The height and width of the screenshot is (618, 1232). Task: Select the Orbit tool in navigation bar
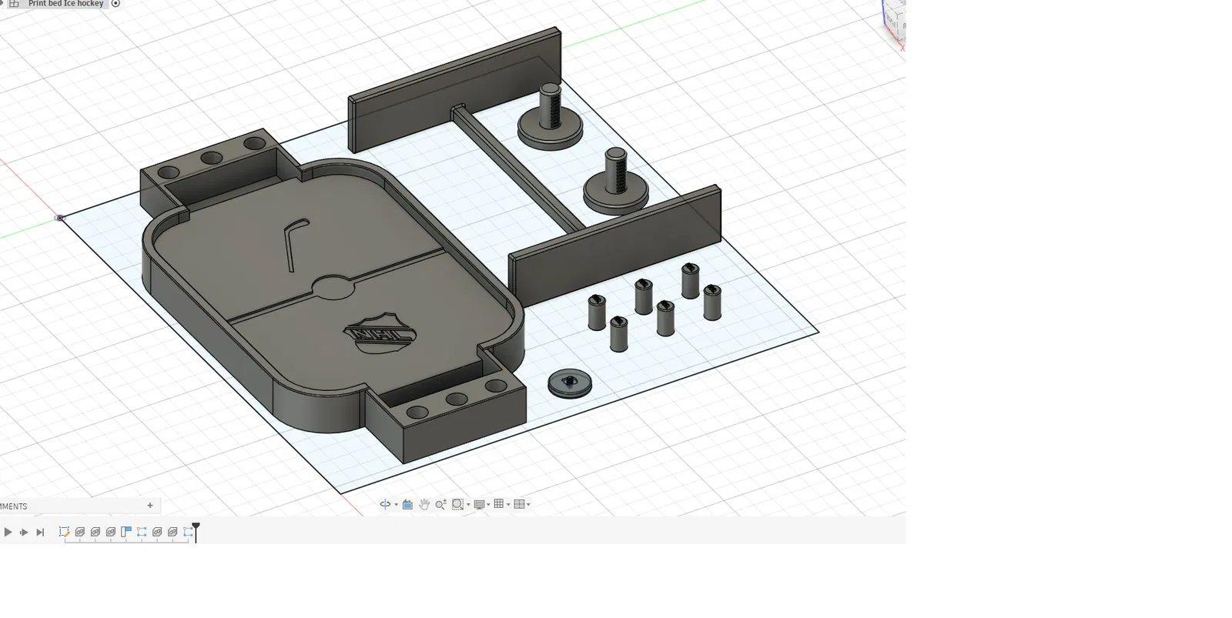coord(385,504)
